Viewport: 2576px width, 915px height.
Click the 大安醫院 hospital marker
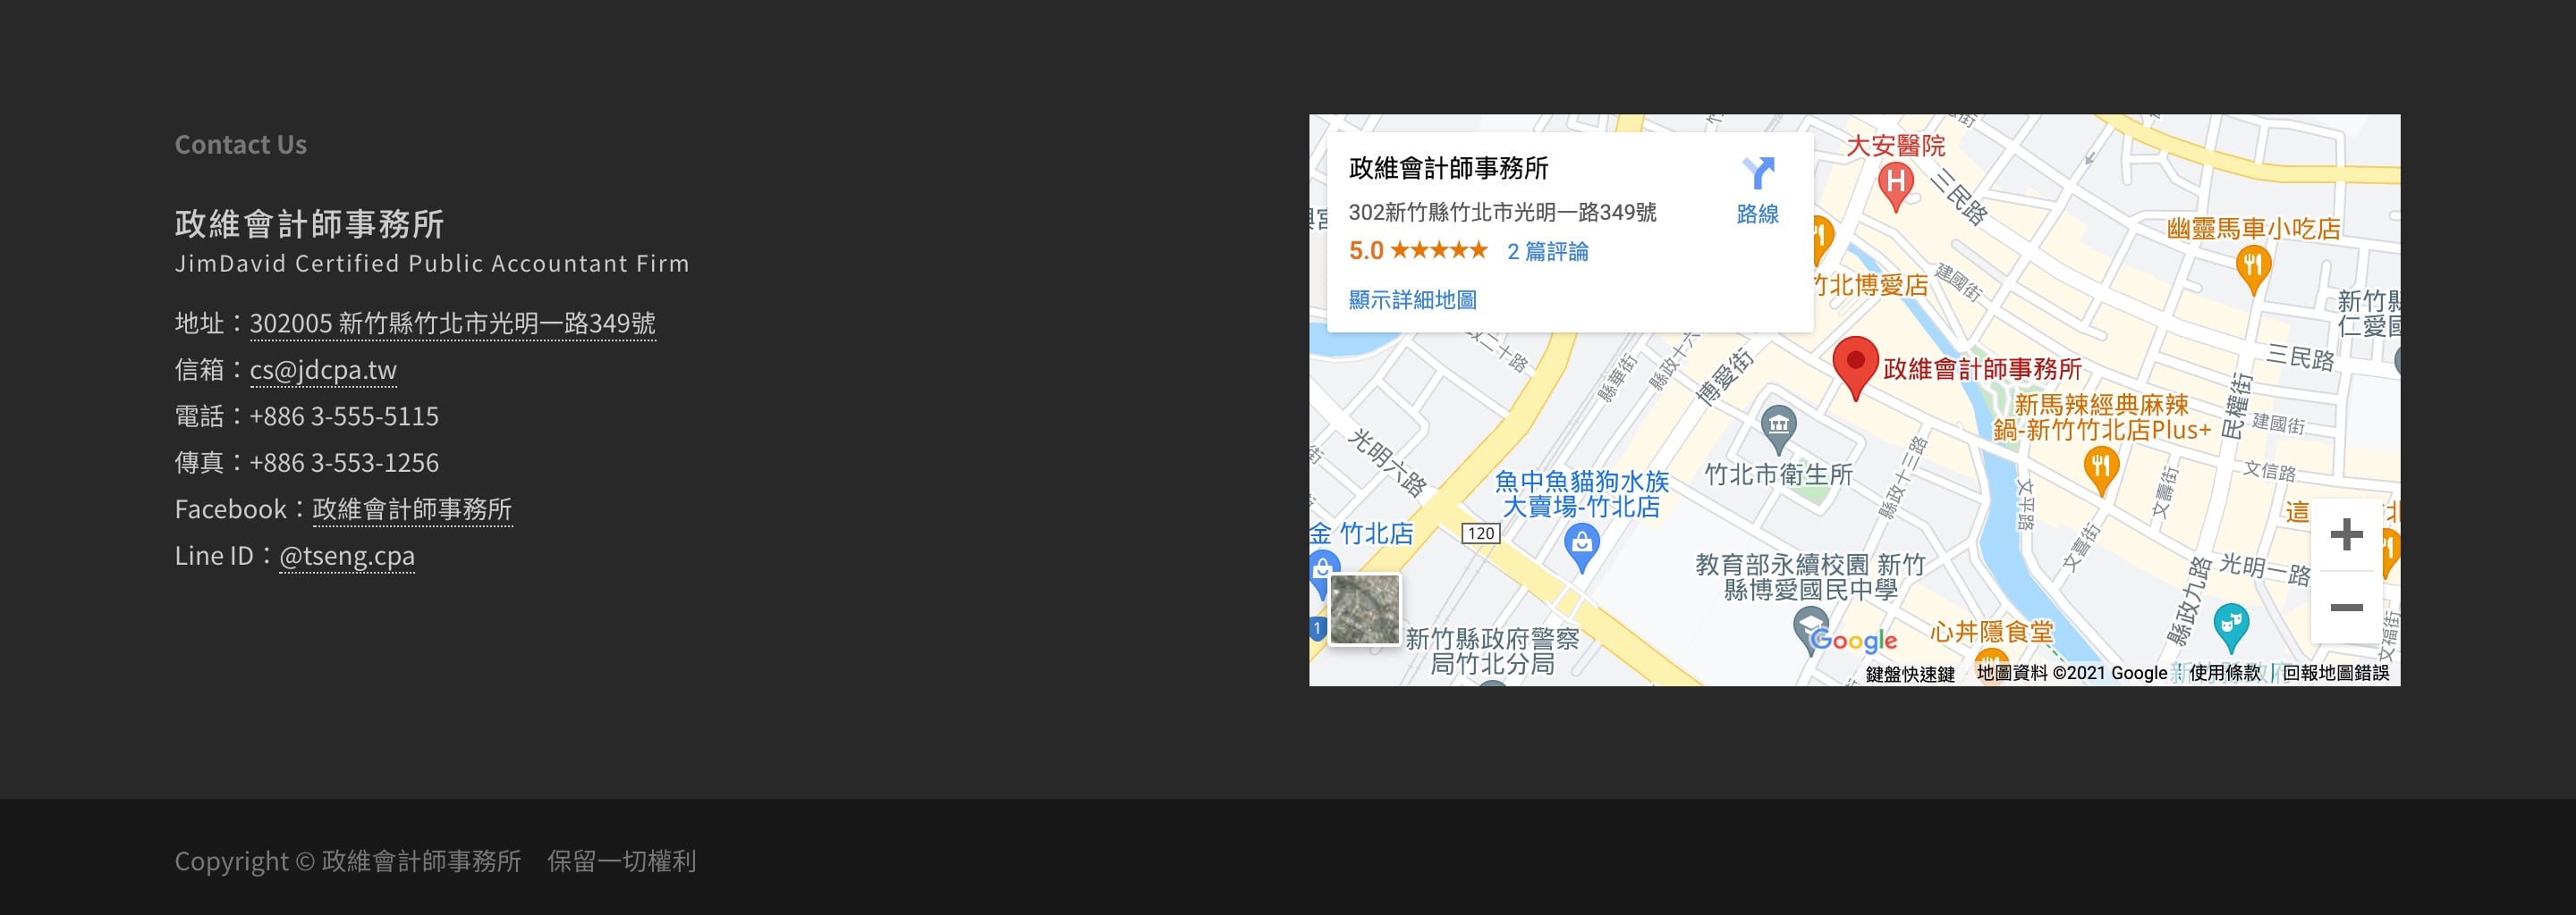(1895, 186)
